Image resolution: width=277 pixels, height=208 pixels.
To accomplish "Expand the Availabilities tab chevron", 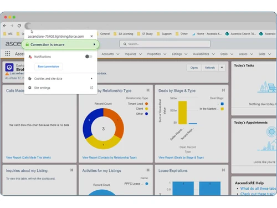I will [x=213, y=54].
